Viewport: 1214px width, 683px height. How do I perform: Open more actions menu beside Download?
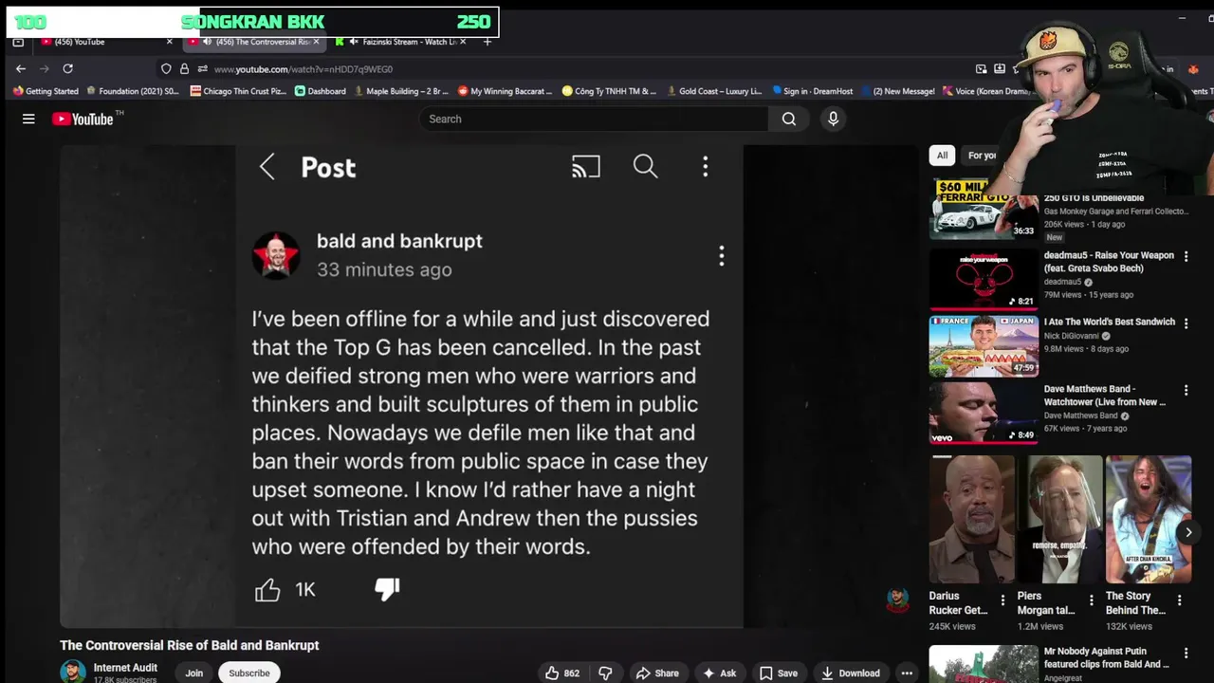(x=907, y=673)
